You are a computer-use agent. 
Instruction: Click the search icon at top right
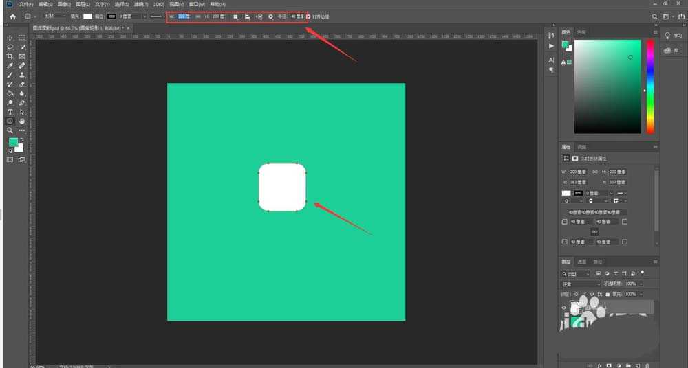tap(654, 16)
